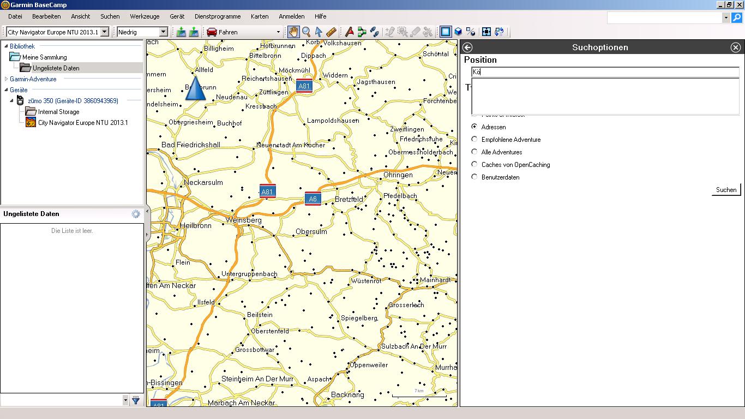Select the Adressen radio button
This screenshot has width=745, height=419.
[x=474, y=127]
